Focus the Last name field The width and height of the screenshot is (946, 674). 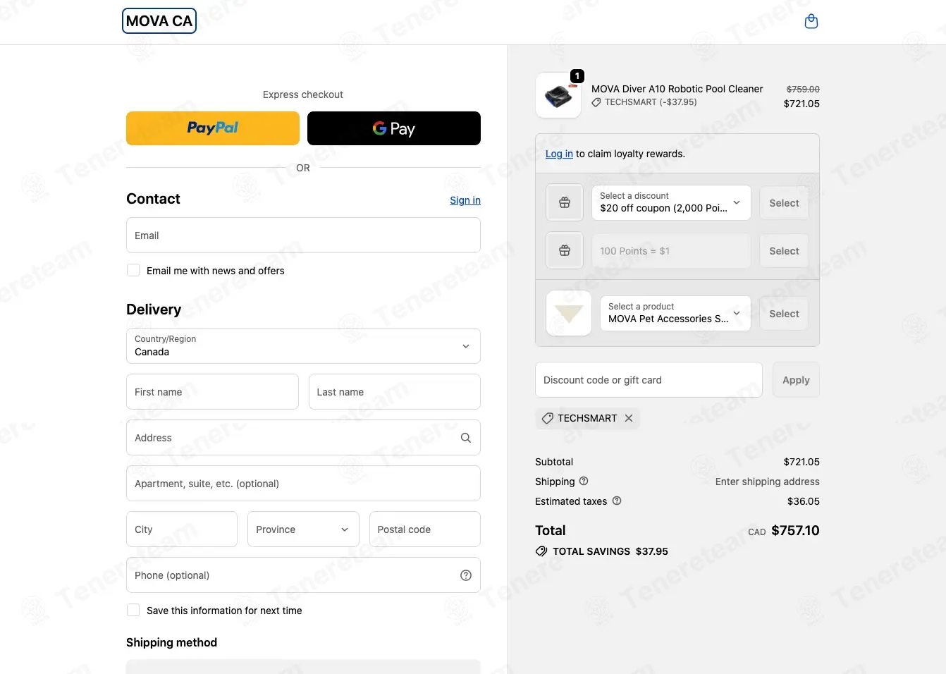click(395, 392)
